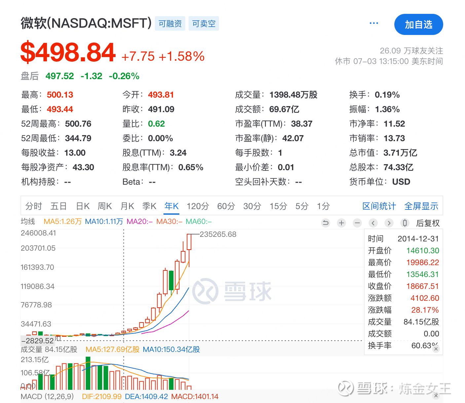The width and height of the screenshot is (465, 403).
Task: Click the 可卖空 tag
Action: [x=204, y=24]
